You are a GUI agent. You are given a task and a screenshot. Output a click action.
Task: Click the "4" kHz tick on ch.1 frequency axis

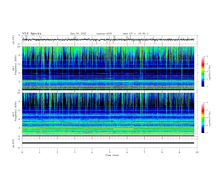[x=20, y=73]
